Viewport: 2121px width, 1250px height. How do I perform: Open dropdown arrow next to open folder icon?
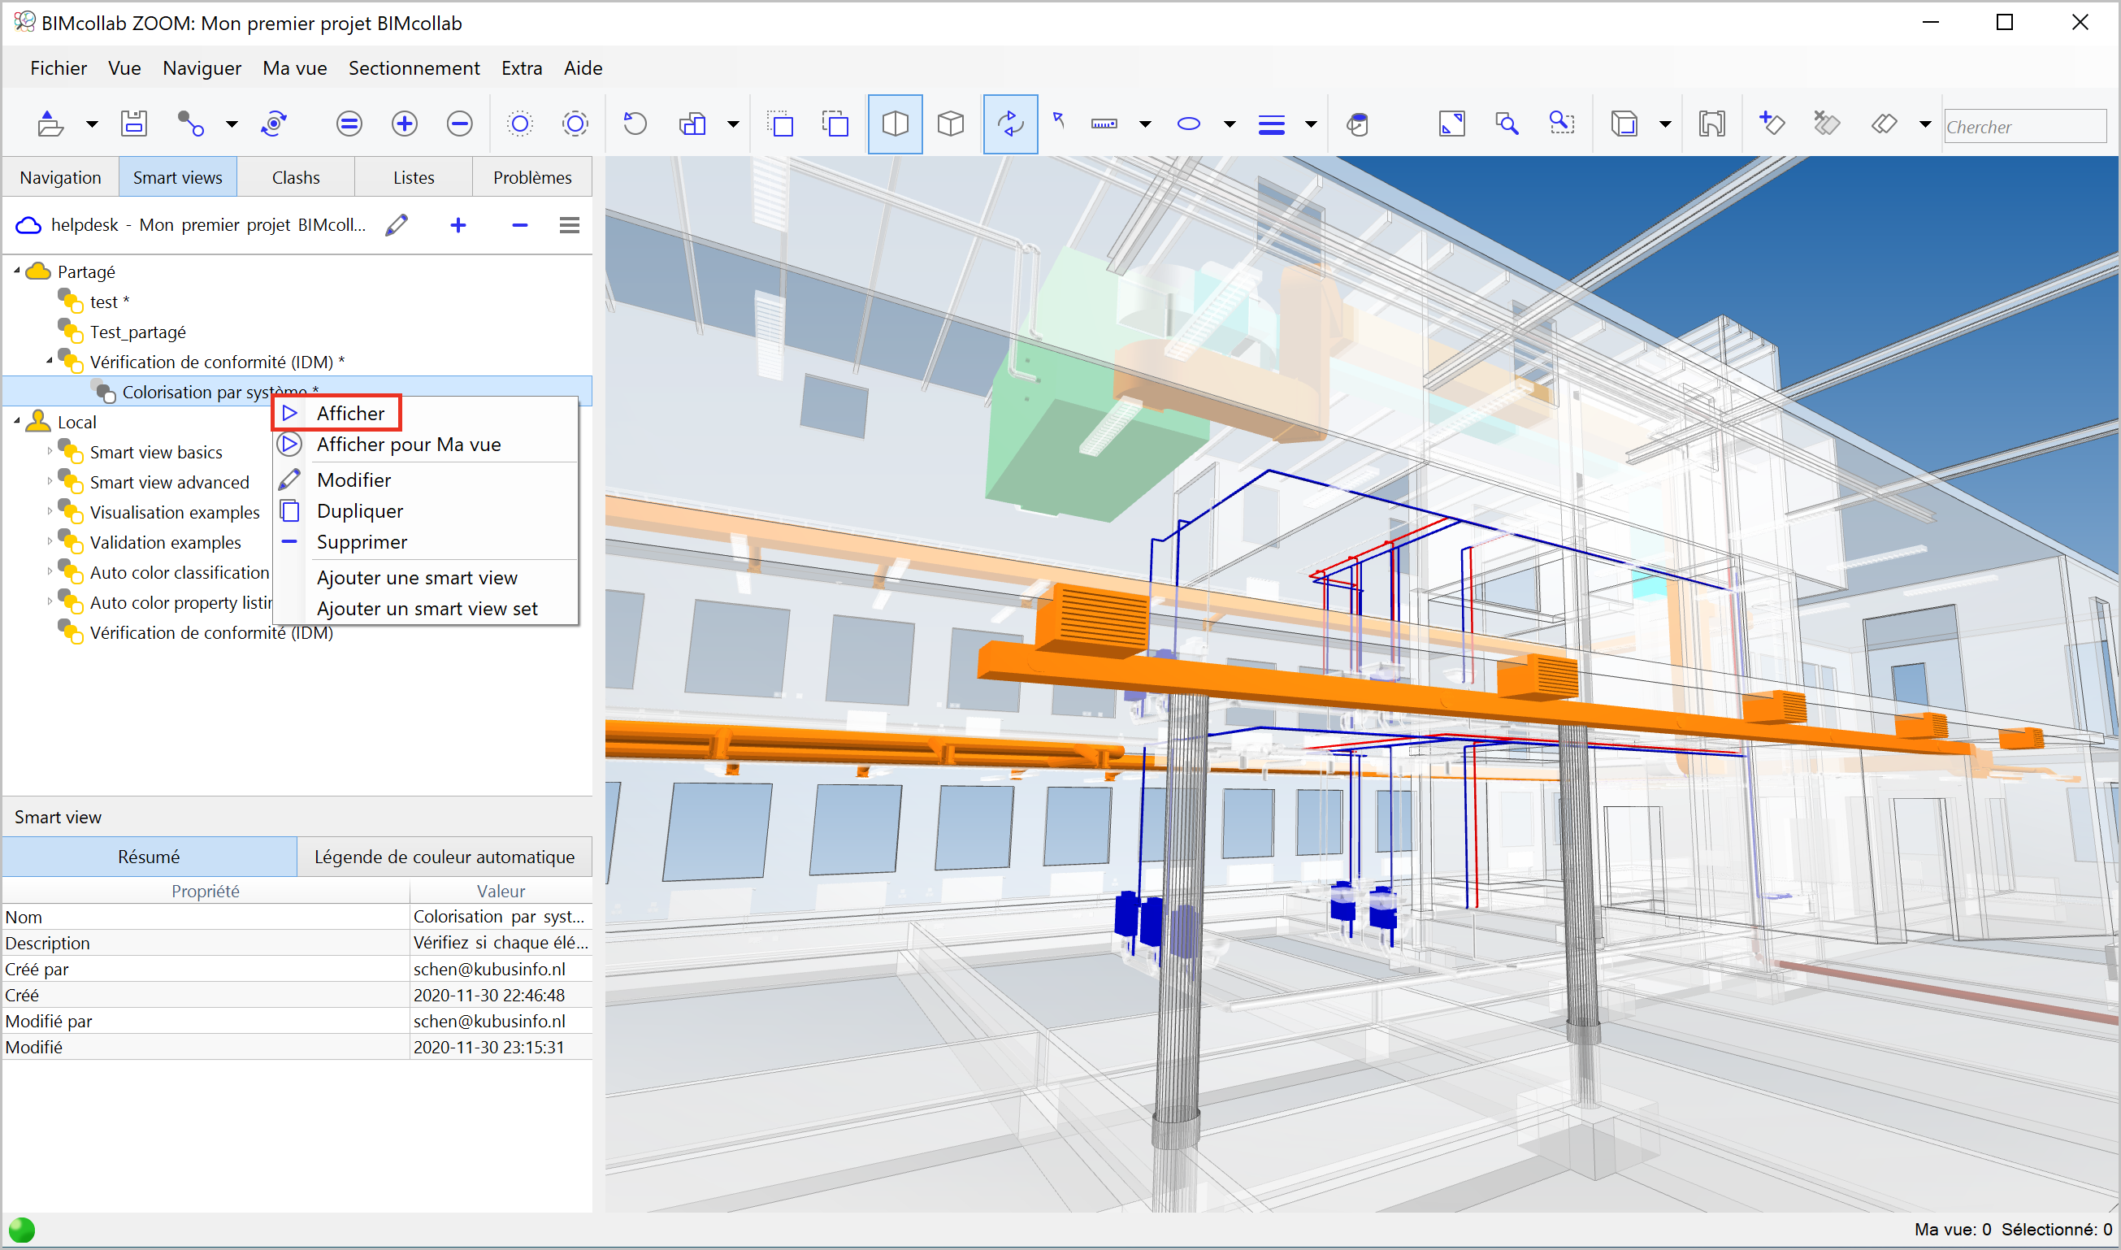pos(92,124)
